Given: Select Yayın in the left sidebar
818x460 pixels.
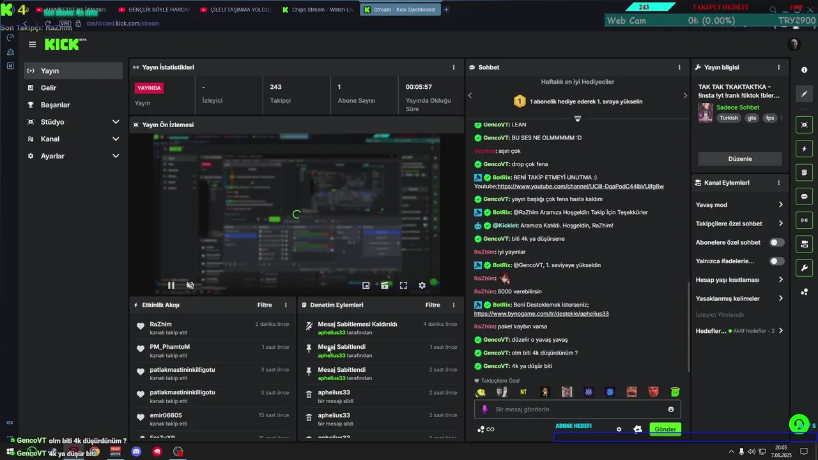Looking at the screenshot, I should pyautogui.click(x=73, y=71).
